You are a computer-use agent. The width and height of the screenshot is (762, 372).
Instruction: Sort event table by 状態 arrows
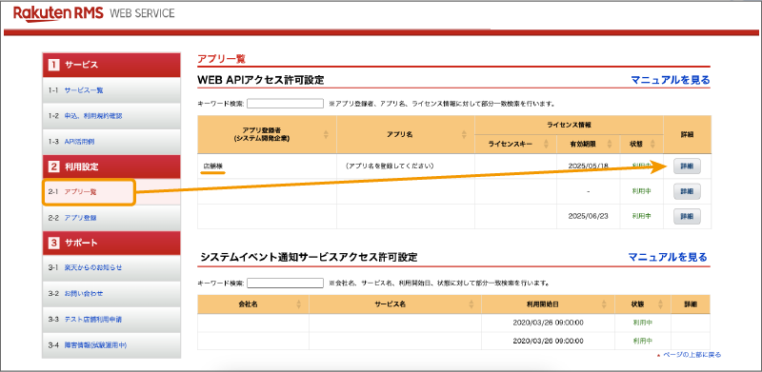[x=660, y=304]
